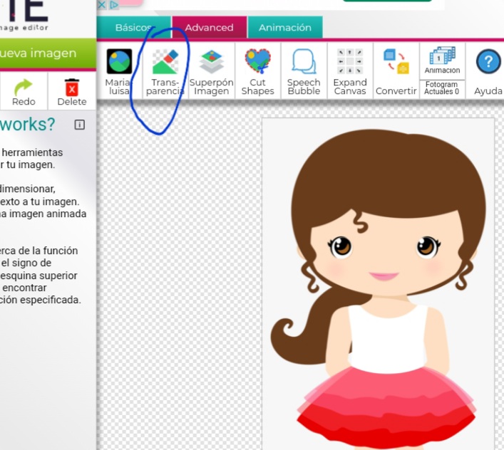This screenshot has width=504, height=450.
Task: Add a Speech Bubble
Action: click(304, 70)
